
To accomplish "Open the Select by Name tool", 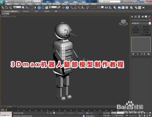I will [x=27, y=8].
